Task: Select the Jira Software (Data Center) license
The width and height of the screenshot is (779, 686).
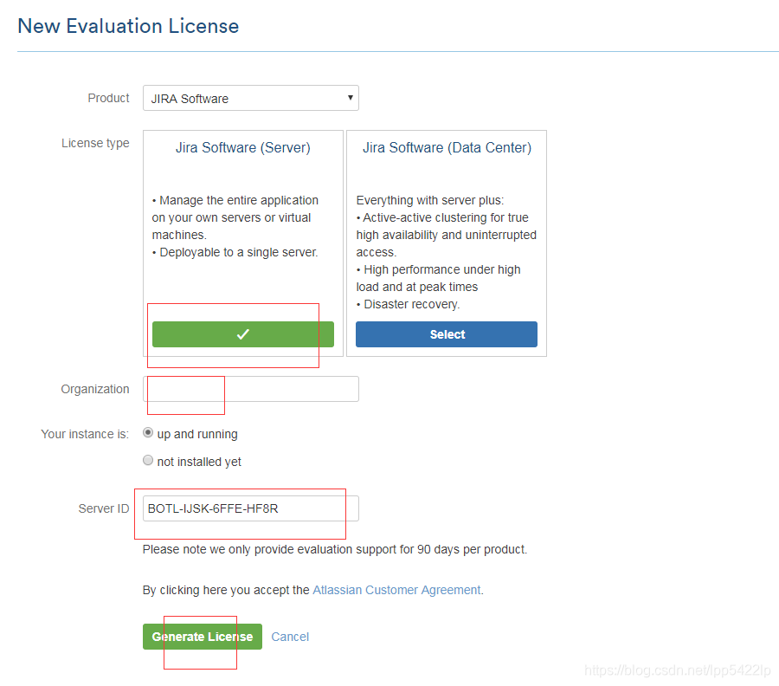Action: tap(446, 334)
